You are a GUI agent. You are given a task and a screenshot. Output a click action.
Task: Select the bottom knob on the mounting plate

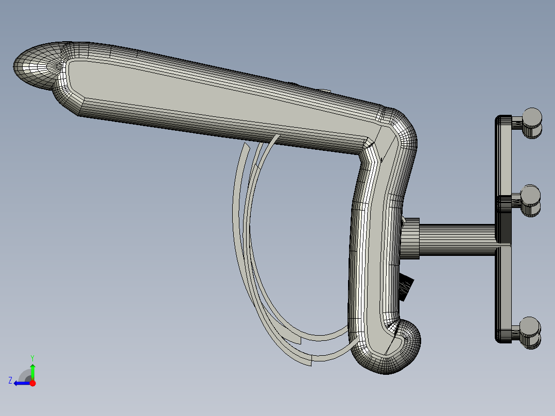click(530, 333)
